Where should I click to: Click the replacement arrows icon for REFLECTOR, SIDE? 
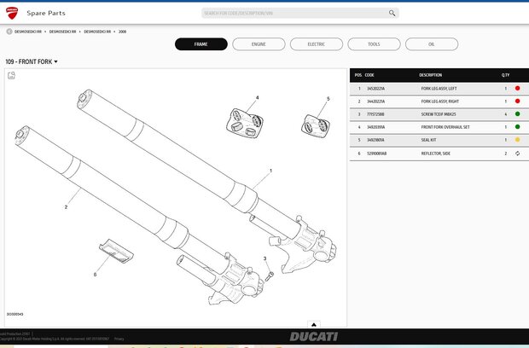pyautogui.click(x=517, y=154)
